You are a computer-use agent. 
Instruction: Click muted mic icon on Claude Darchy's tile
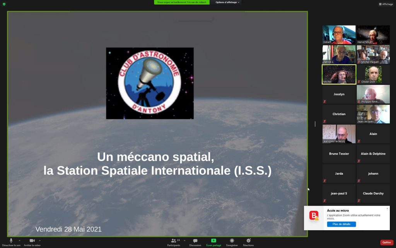pyautogui.click(x=358, y=201)
